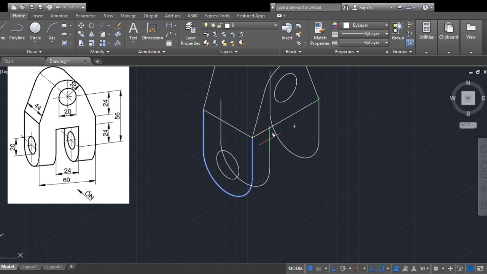Viewport: 487px width, 274px height.
Task: Switch to the Start file tab
Action: click(9, 61)
